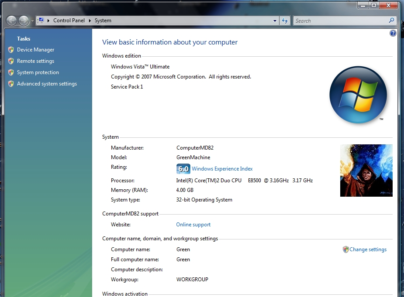Click the search magnifier icon

tap(391, 20)
